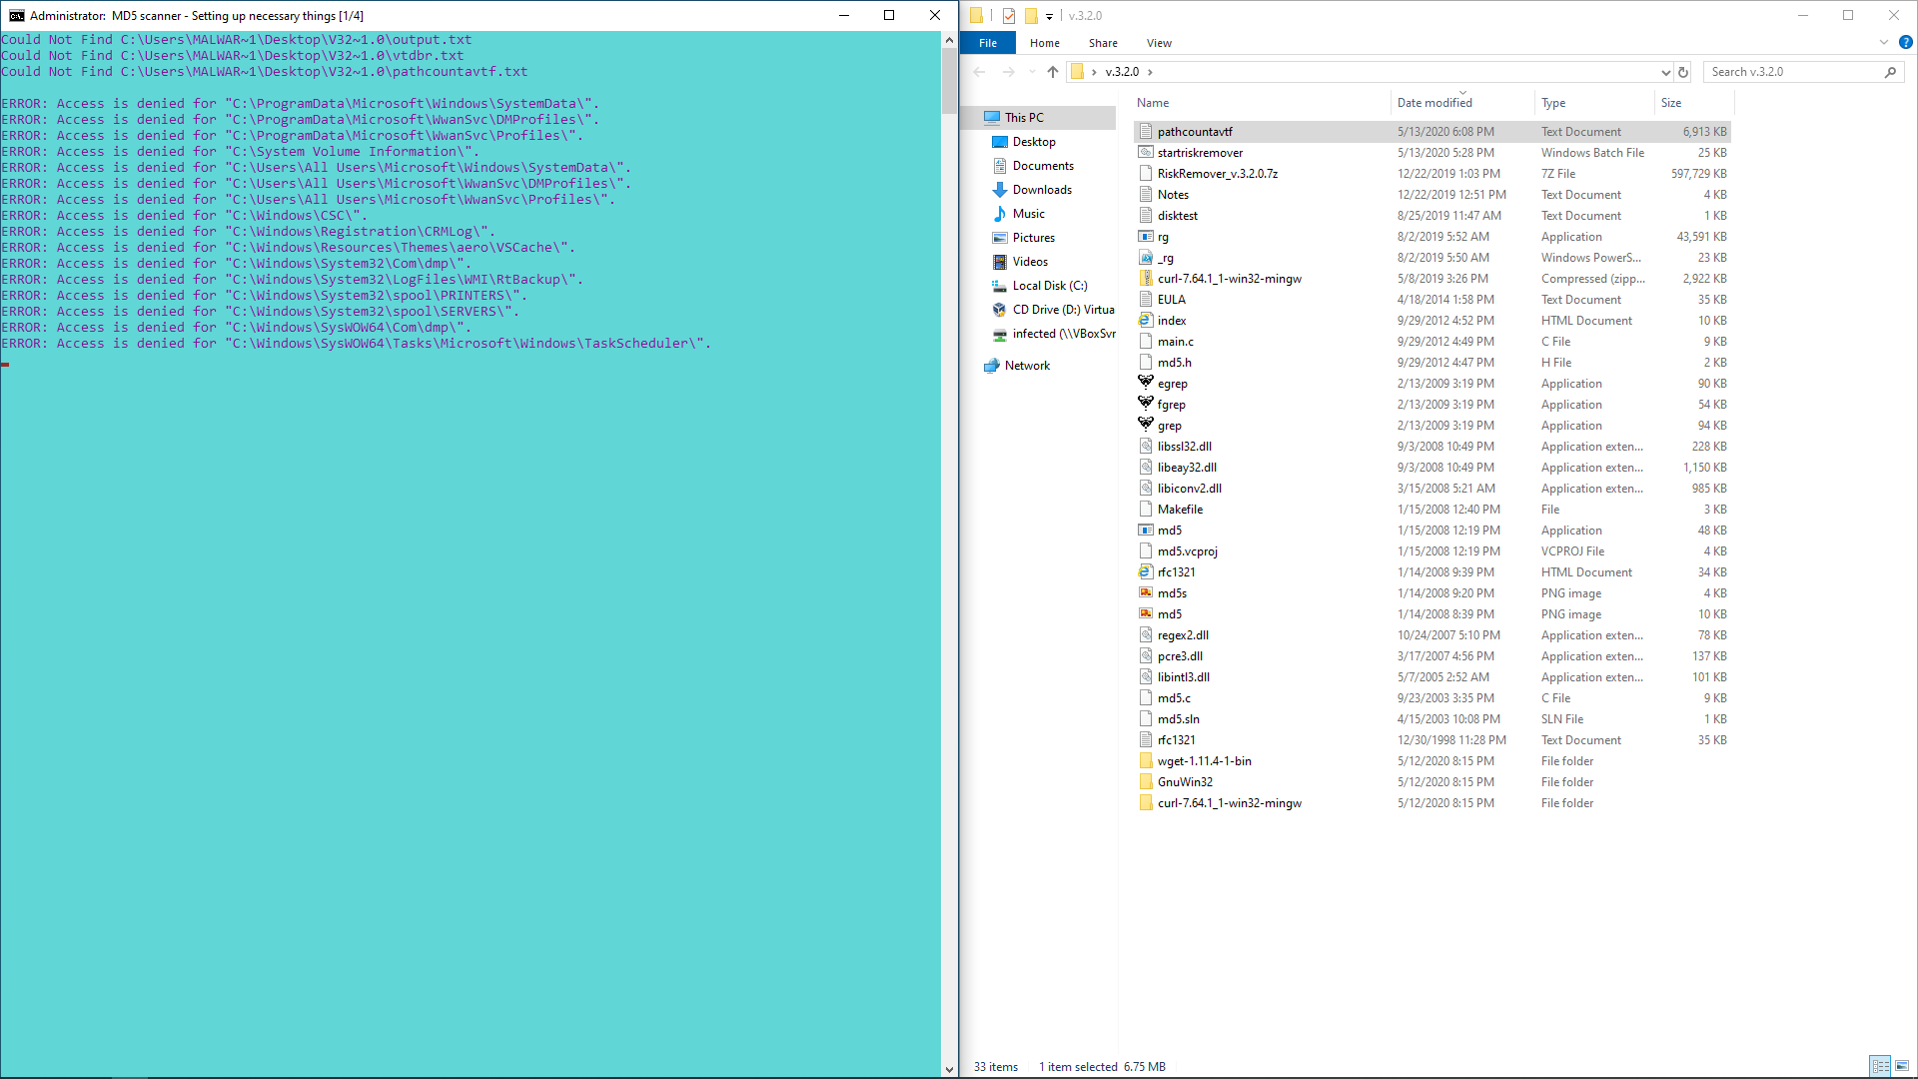Image resolution: width=1918 pixels, height=1079 pixels.
Task: Click the infected VBoxSvr network location
Action: click(x=1064, y=332)
